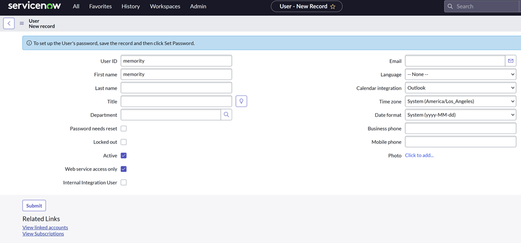This screenshot has height=243, width=521.
Task: Click the search magnifier icon in header
Action: click(x=450, y=7)
